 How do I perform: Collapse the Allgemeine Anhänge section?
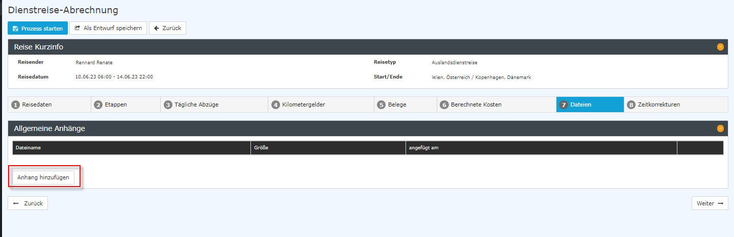(x=720, y=128)
